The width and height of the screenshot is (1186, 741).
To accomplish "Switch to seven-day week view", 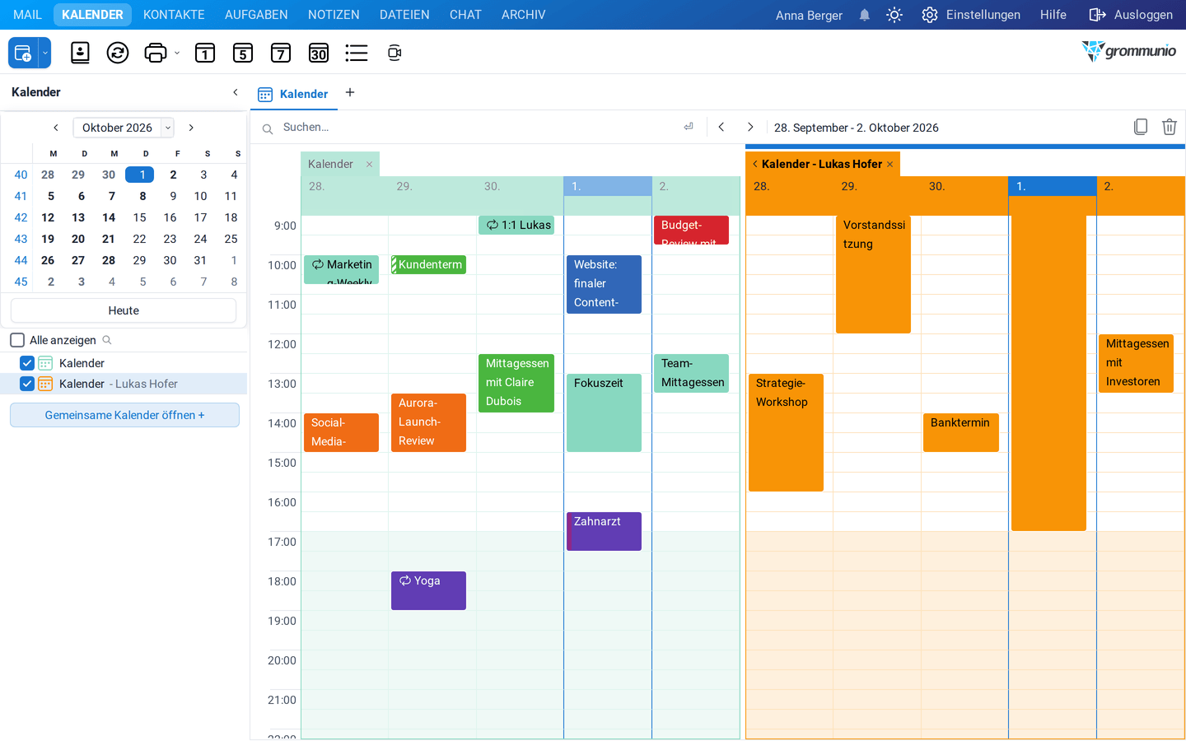I will click(x=281, y=54).
